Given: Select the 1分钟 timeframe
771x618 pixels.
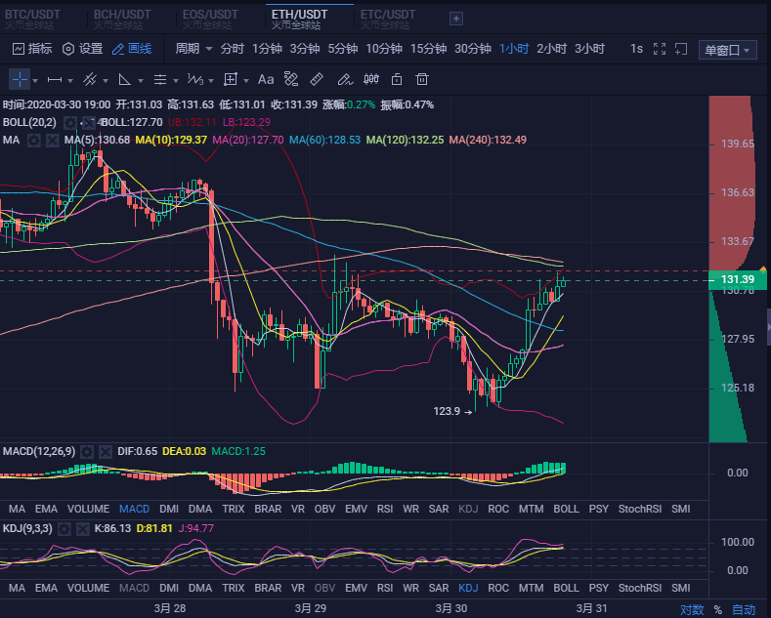Looking at the screenshot, I should [267, 49].
